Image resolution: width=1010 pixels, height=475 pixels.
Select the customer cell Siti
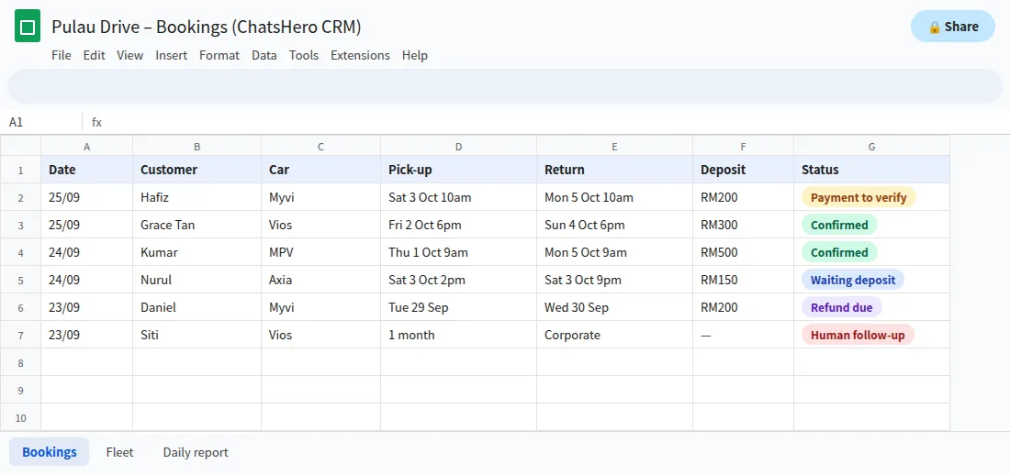coord(197,335)
